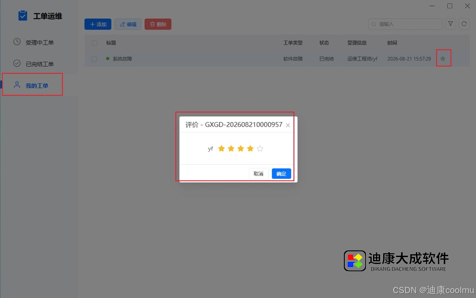
Task: Click the 2026-08-21 15:57:29 time cell
Action: (409, 59)
